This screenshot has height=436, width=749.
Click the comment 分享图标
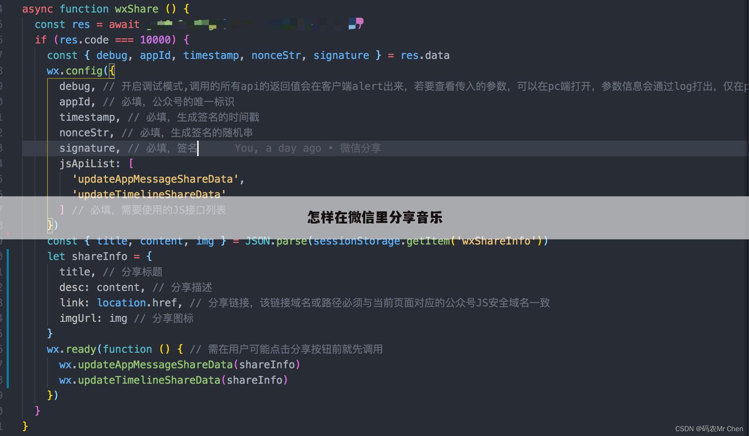(x=164, y=318)
